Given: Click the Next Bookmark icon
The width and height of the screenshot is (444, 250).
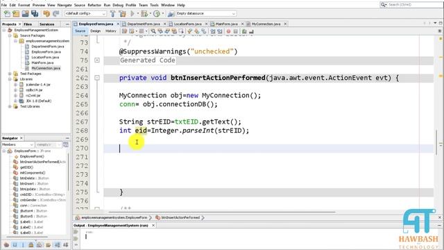Looking at the screenshot, I should (196, 31).
